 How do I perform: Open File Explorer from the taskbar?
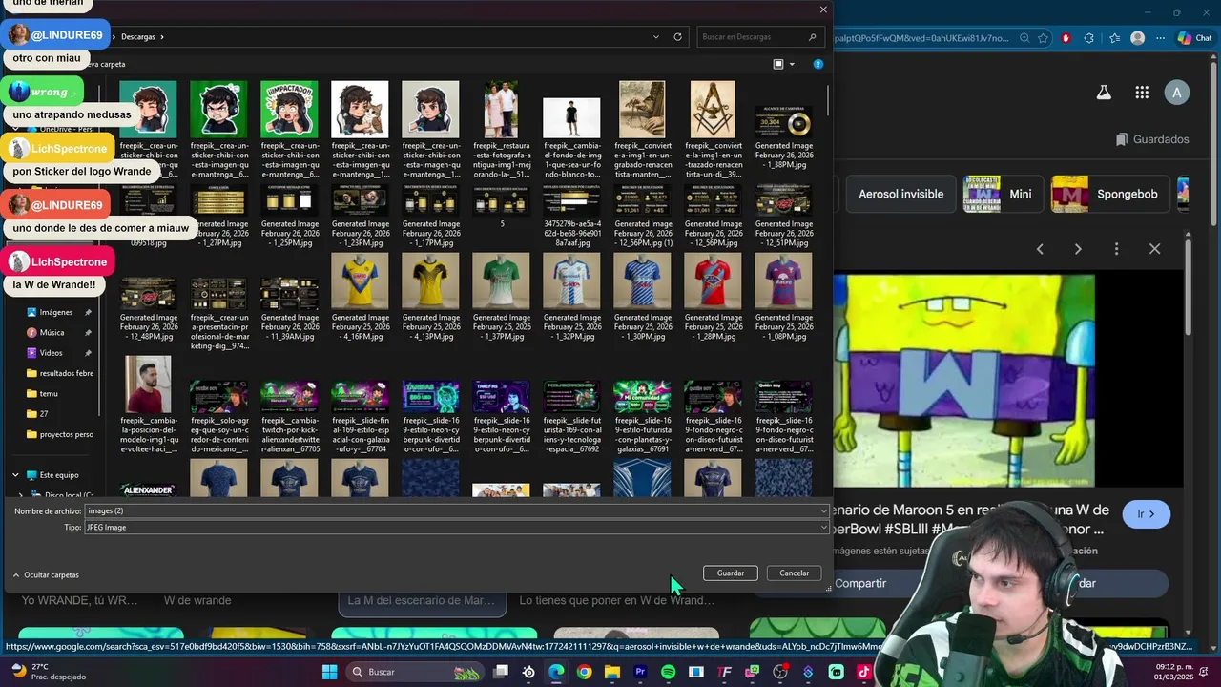(612, 672)
